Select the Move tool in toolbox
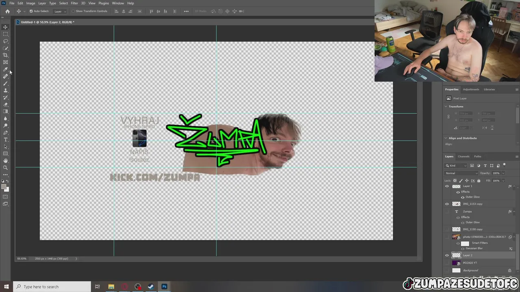Image resolution: width=520 pixels, height=292 pixels. coord(5,27)
